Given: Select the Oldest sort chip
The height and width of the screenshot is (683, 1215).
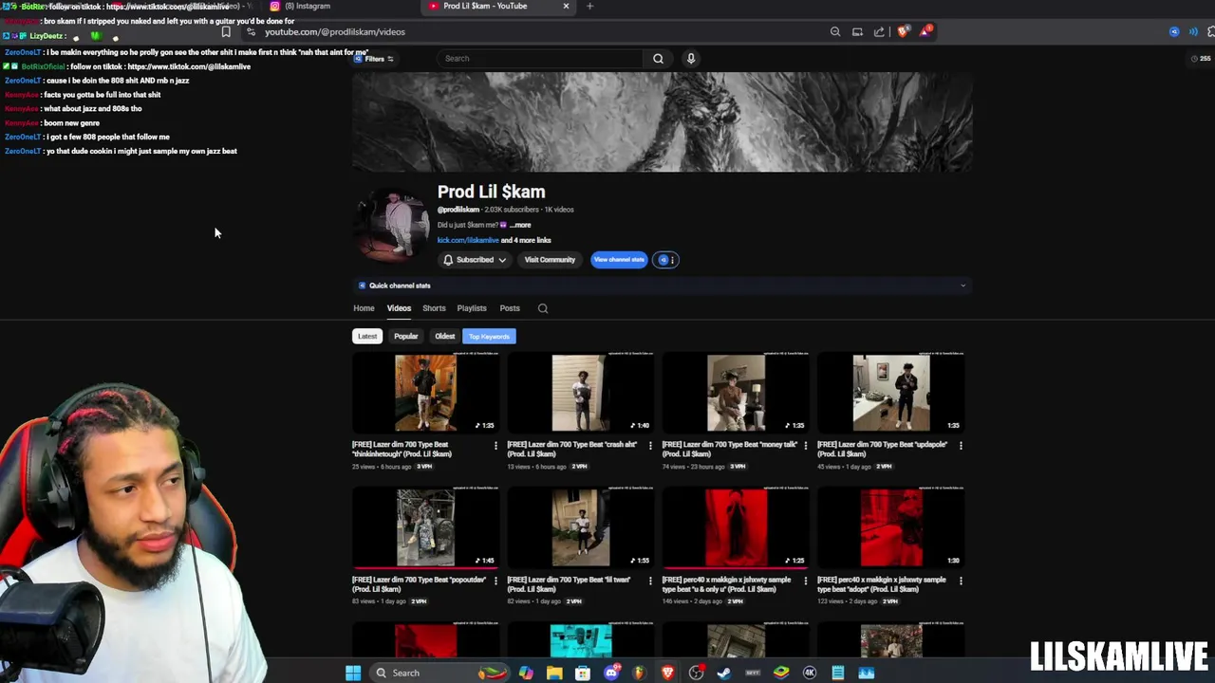Looking at the screenshot, I should (445, 336).
